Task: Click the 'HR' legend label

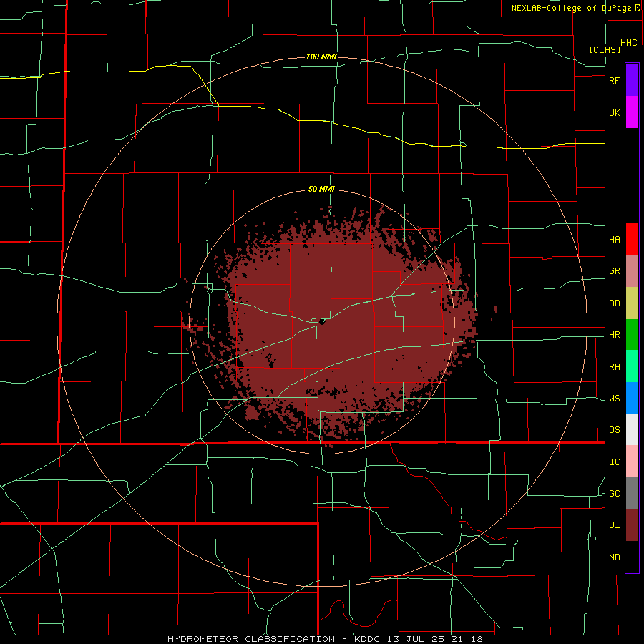Action: pos(614,335)
